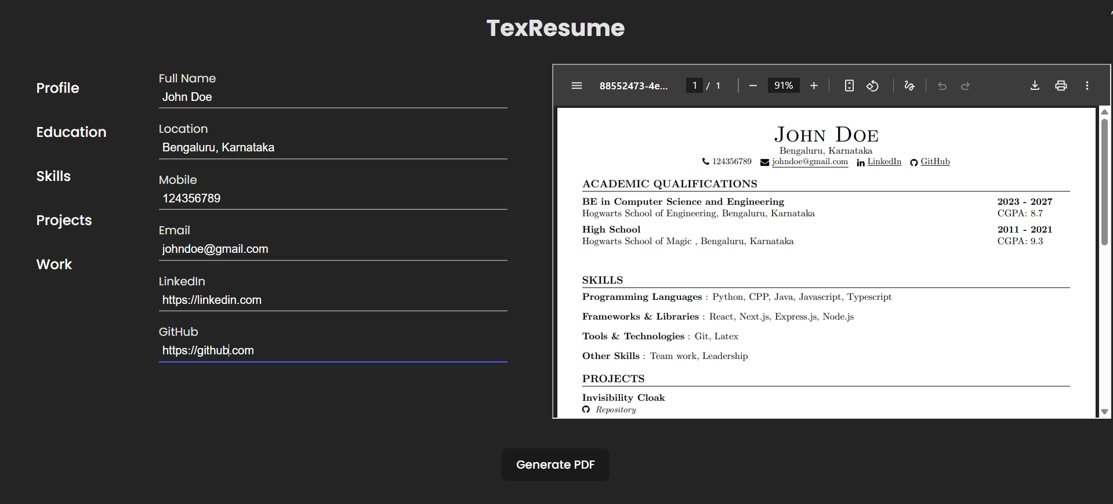Click the johndoe@gmail.com link in resume

point(810,162)
